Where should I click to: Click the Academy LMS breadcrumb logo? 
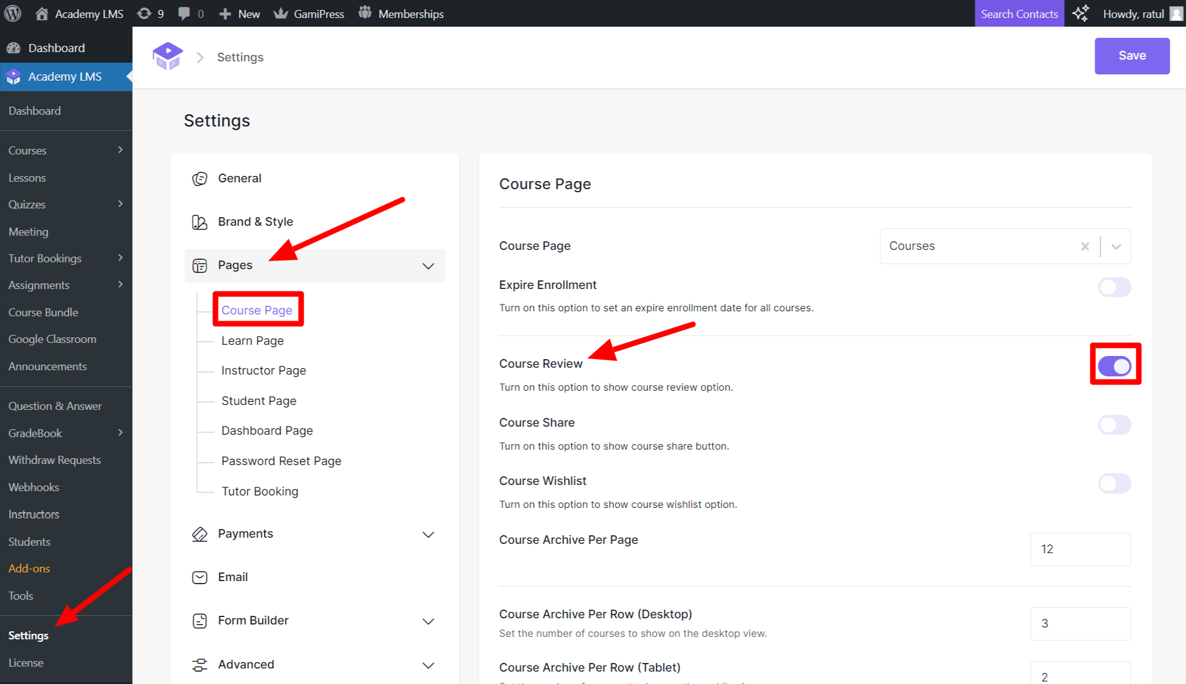(x=168, y=56)
